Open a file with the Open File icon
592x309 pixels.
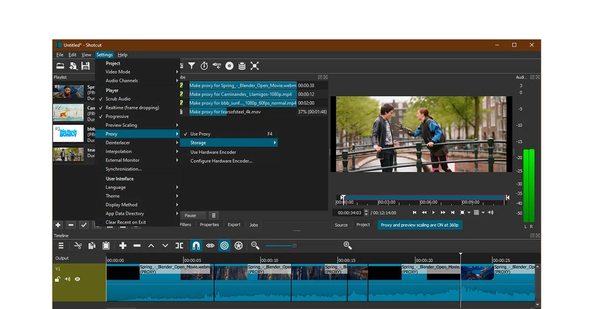[x=61, y=65]
